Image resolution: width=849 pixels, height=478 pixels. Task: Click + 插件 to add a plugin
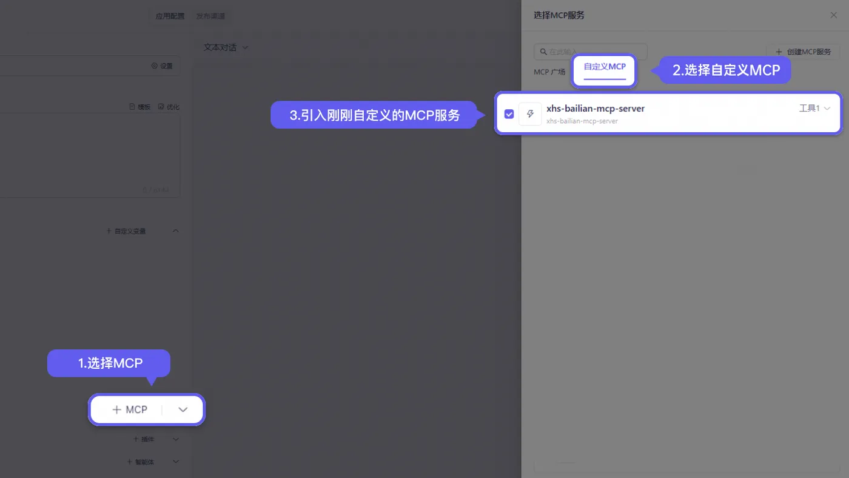tap(144, 439)
